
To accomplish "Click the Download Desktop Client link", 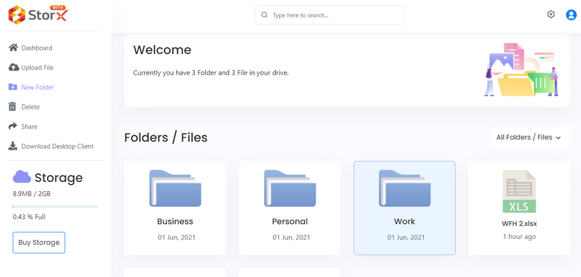I will click(57, 146).
